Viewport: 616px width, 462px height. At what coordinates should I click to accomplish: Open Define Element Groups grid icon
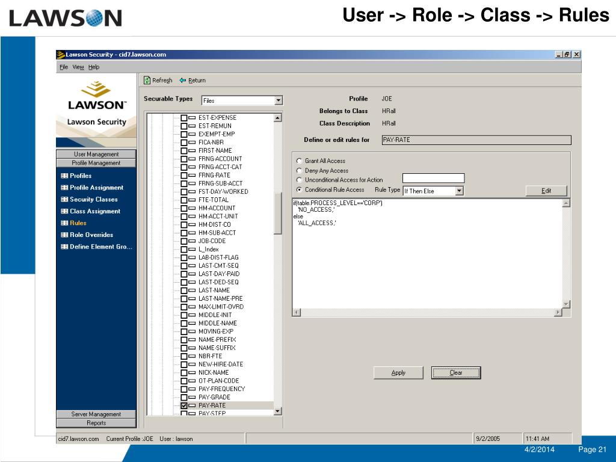coord(64,246)
